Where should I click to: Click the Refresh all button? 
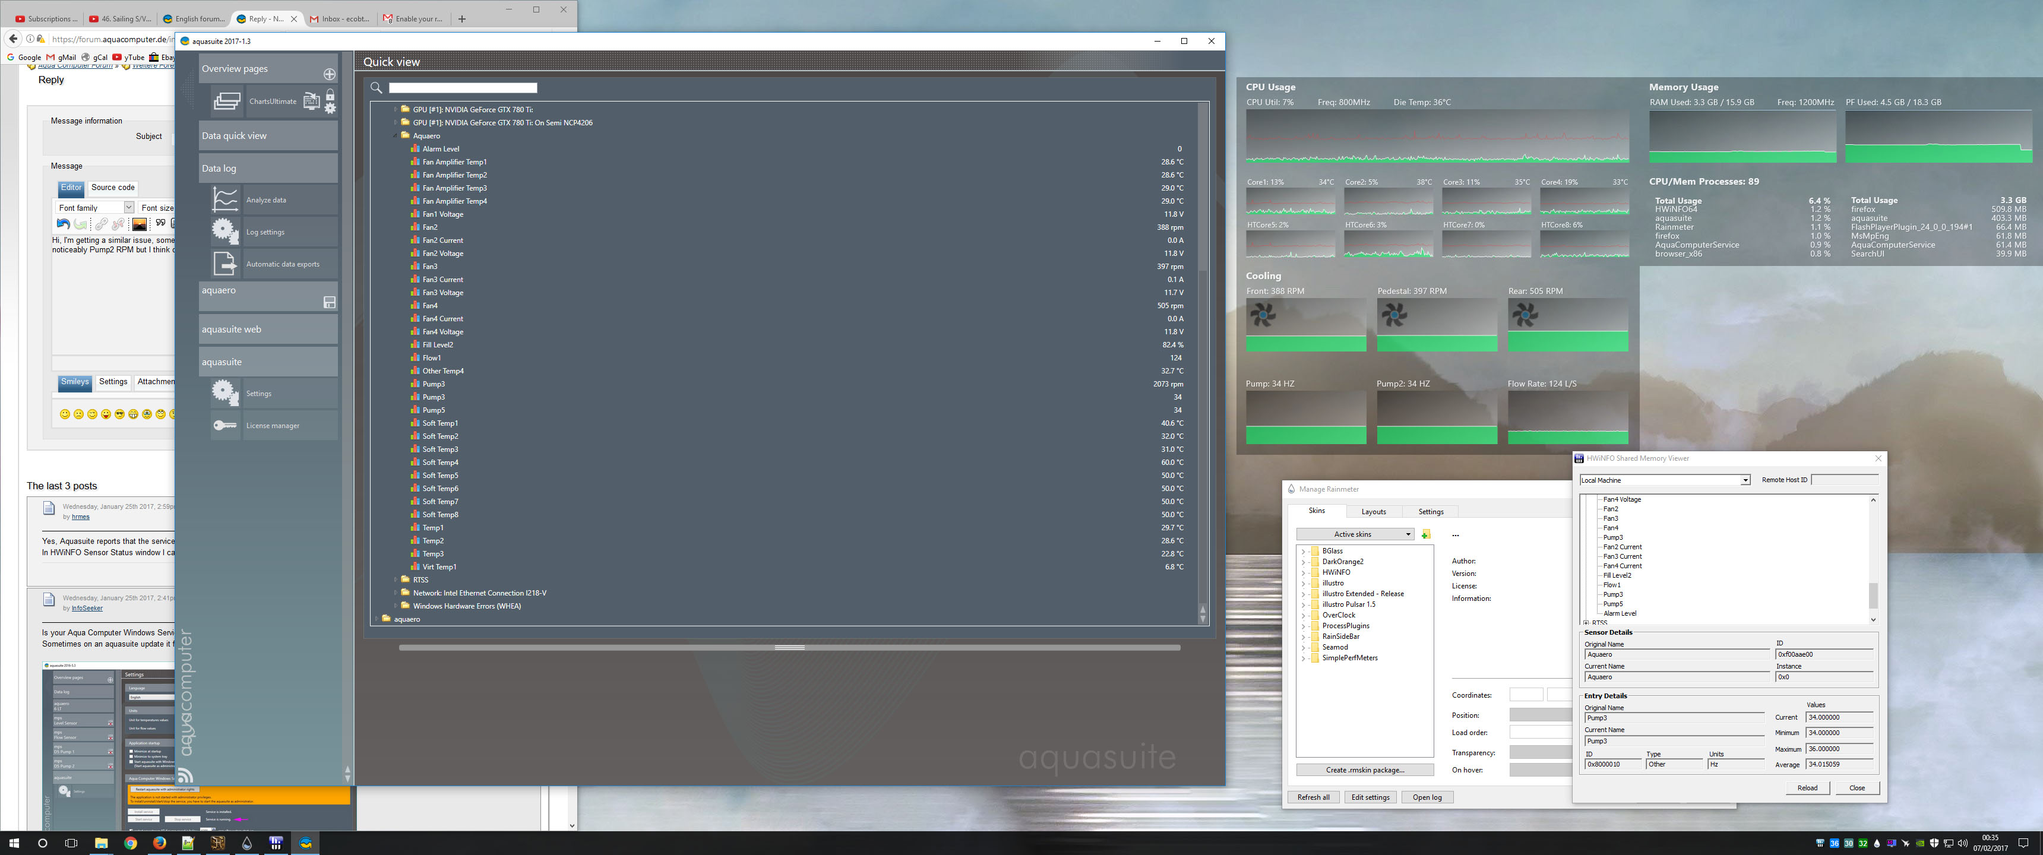click(1313, 797)
